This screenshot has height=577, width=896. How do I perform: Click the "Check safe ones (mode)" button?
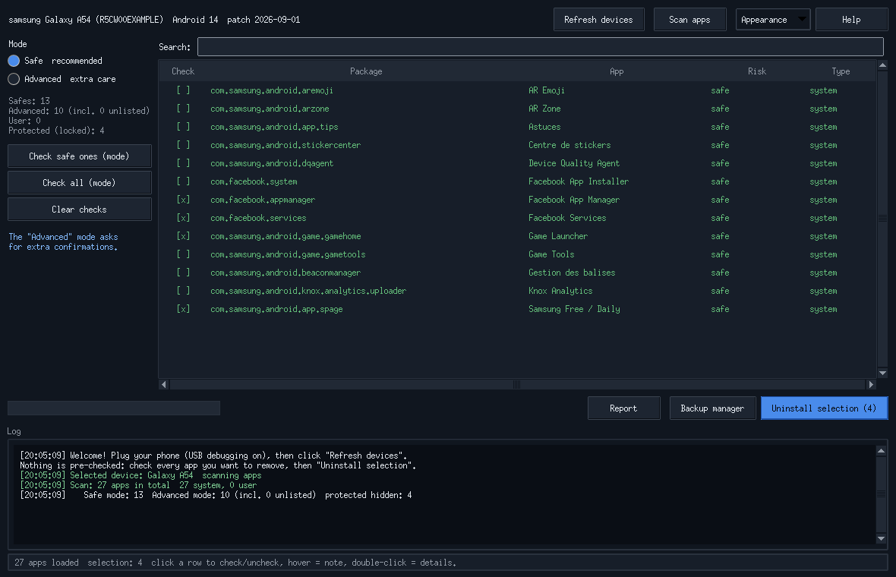(x=80, y=156)
